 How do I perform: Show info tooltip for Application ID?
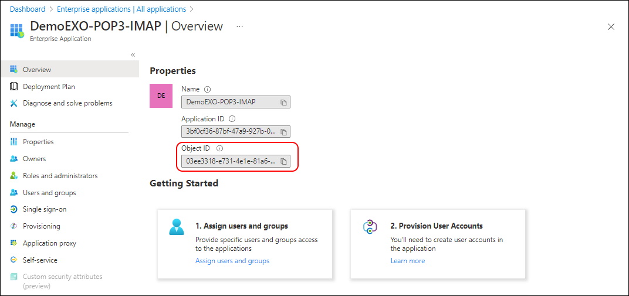pyautogui.click(x=232, y=119)
